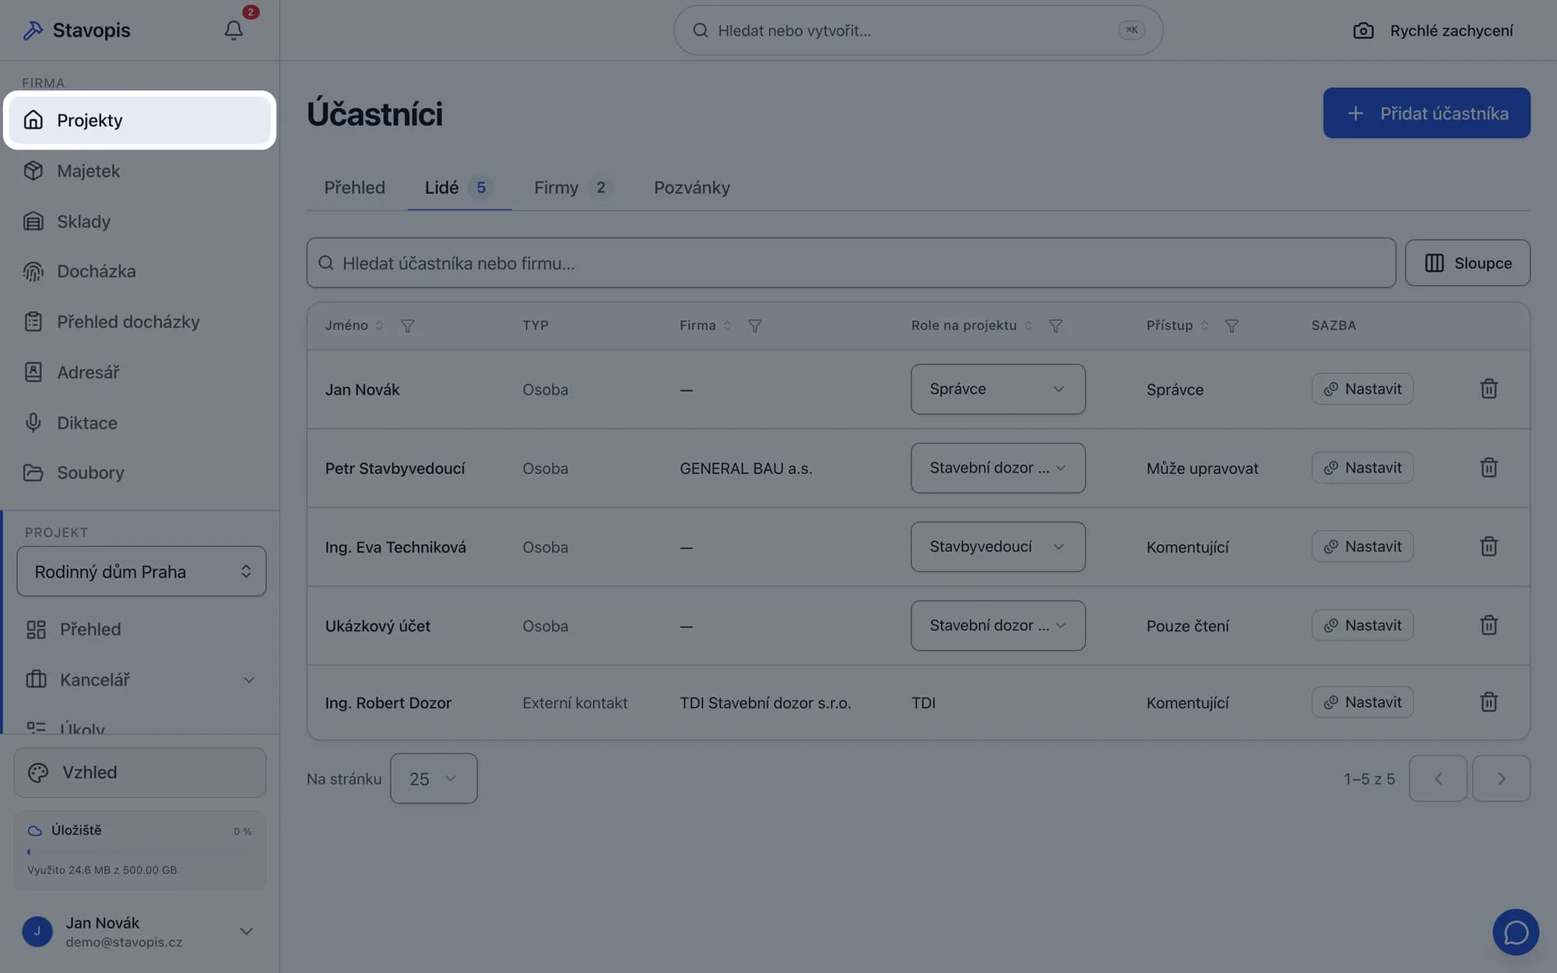
Task: Filter the Firma column
Action: coord(754,325)
